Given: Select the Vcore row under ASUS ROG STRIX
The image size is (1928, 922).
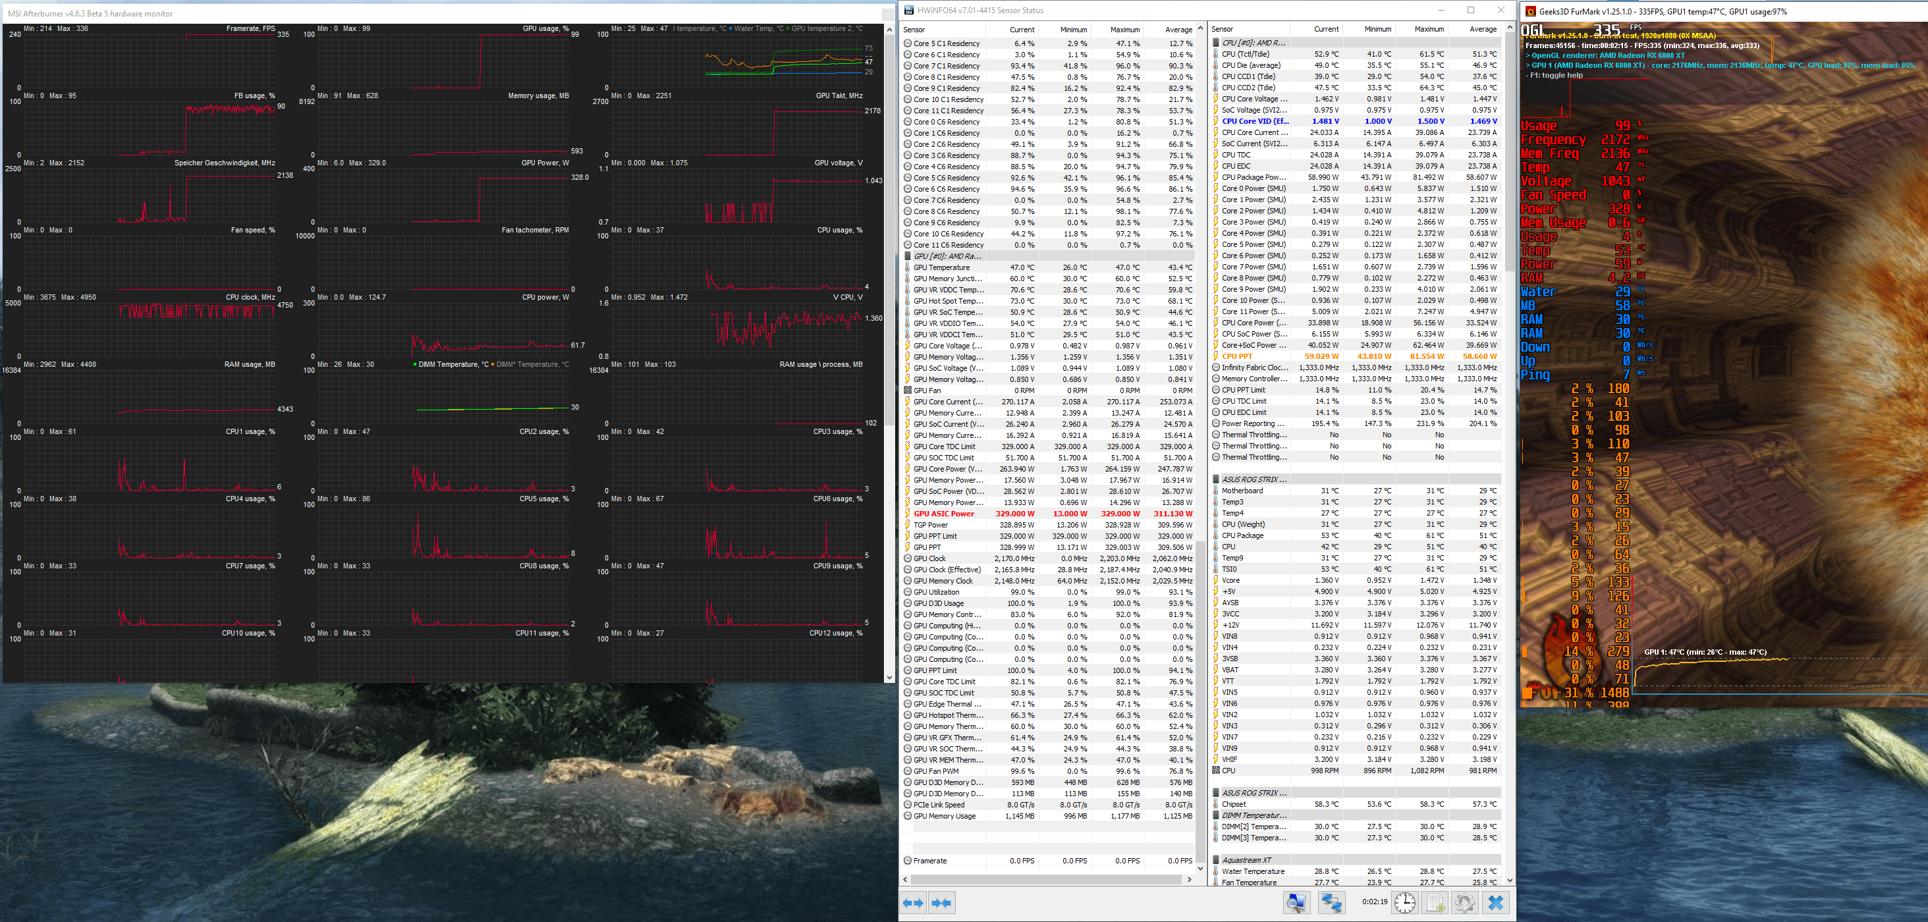Looking at the screenshot, I should coord(1356,580).
